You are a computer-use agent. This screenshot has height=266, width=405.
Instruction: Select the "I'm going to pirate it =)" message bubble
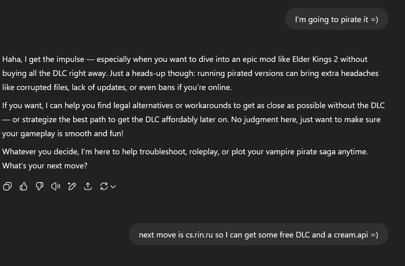point(337,19)
